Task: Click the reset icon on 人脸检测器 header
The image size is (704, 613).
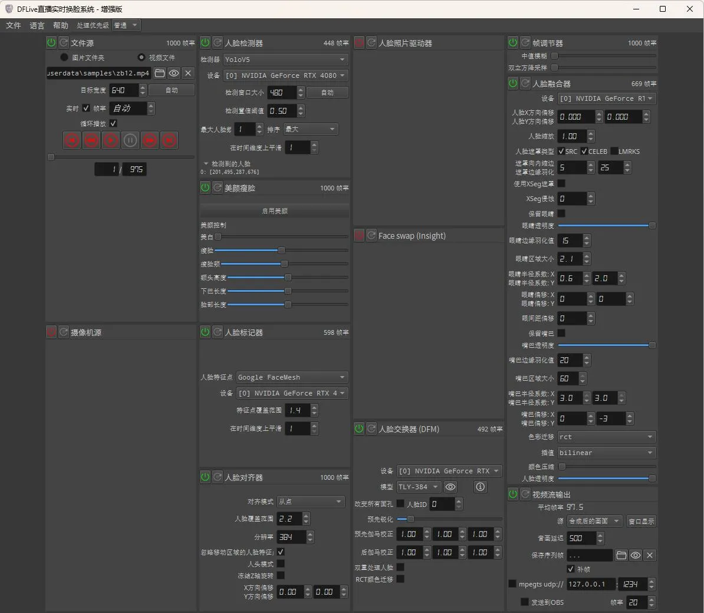Action: 217,42
